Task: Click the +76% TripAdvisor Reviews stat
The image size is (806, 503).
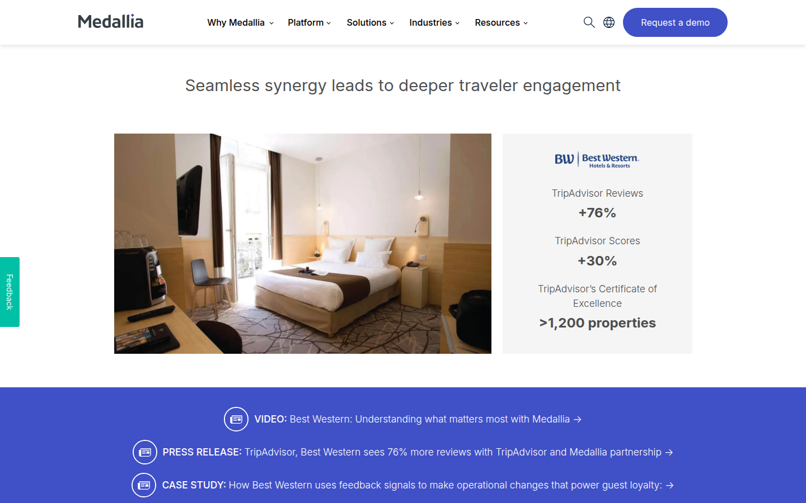Action: tap(597, 213)
